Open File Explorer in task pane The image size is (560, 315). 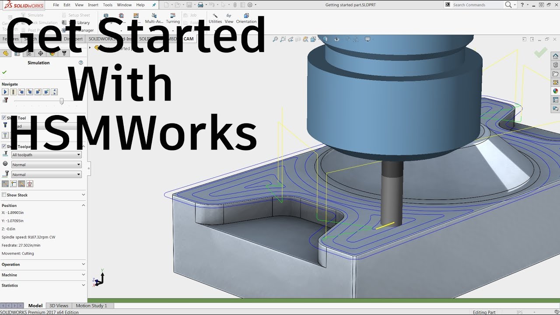point(556,73)
